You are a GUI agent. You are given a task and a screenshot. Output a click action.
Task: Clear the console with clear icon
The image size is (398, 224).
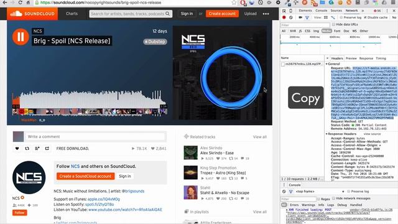pos(284,192)
